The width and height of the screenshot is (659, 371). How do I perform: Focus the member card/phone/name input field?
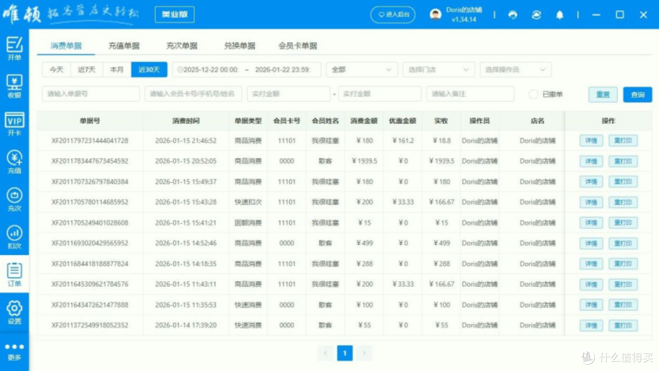[193, 94]
